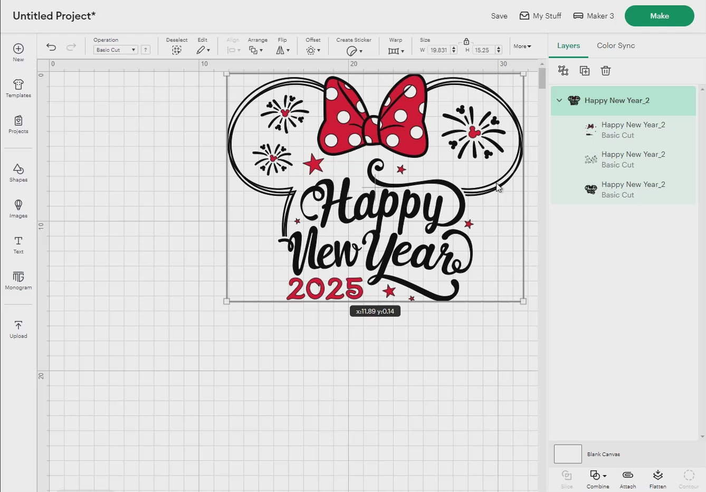706x492 pixels.
Task: Click the Group icon in Layers panel
Action: click(563, 71)
